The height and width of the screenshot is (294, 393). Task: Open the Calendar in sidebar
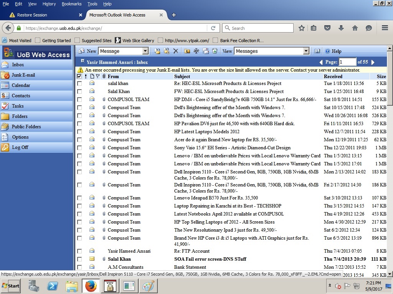36,85
